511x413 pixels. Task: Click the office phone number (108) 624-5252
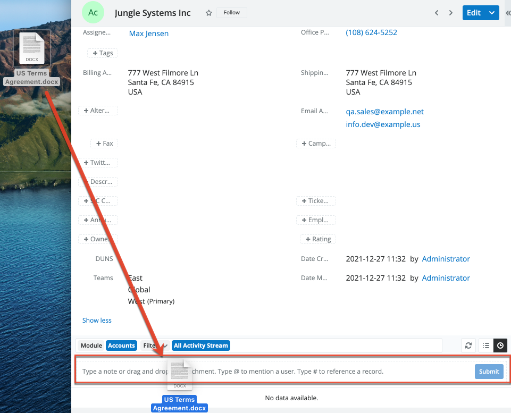pyautogui.click(x=371, y=32)
